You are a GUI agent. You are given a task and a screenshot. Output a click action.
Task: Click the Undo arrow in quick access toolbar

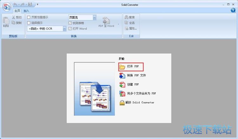15,4
